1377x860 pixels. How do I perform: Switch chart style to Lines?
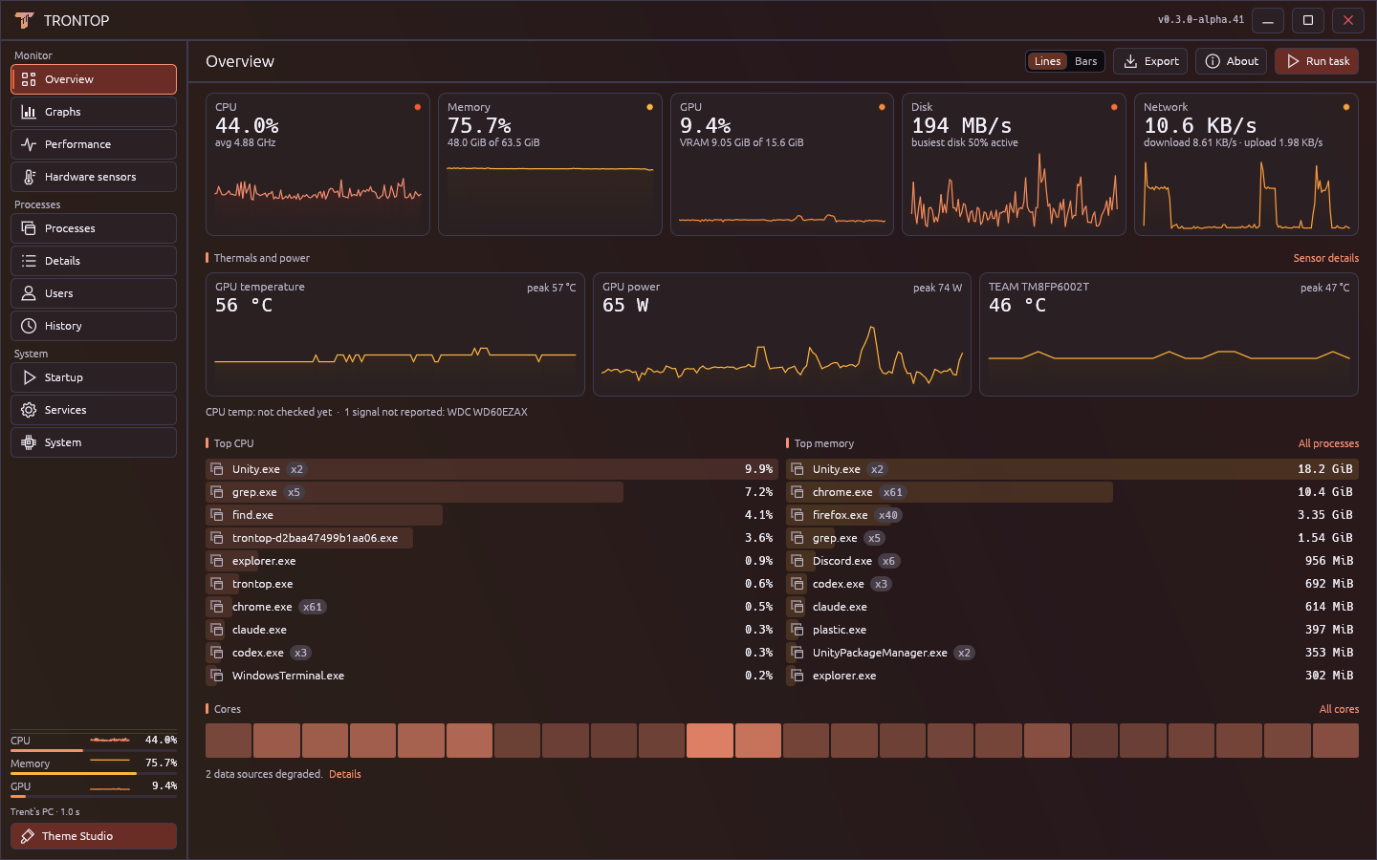(x=1047, y=61)
